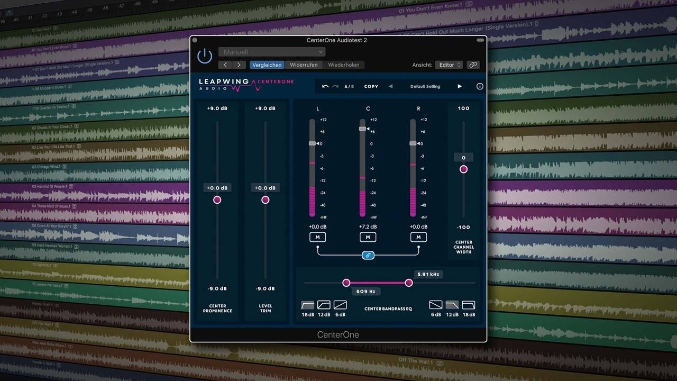Image resolution: width=677 pixels, height=381 pixels.
Task: Select the 03 Handful Of People.1 background region
Action: point(95,193)
